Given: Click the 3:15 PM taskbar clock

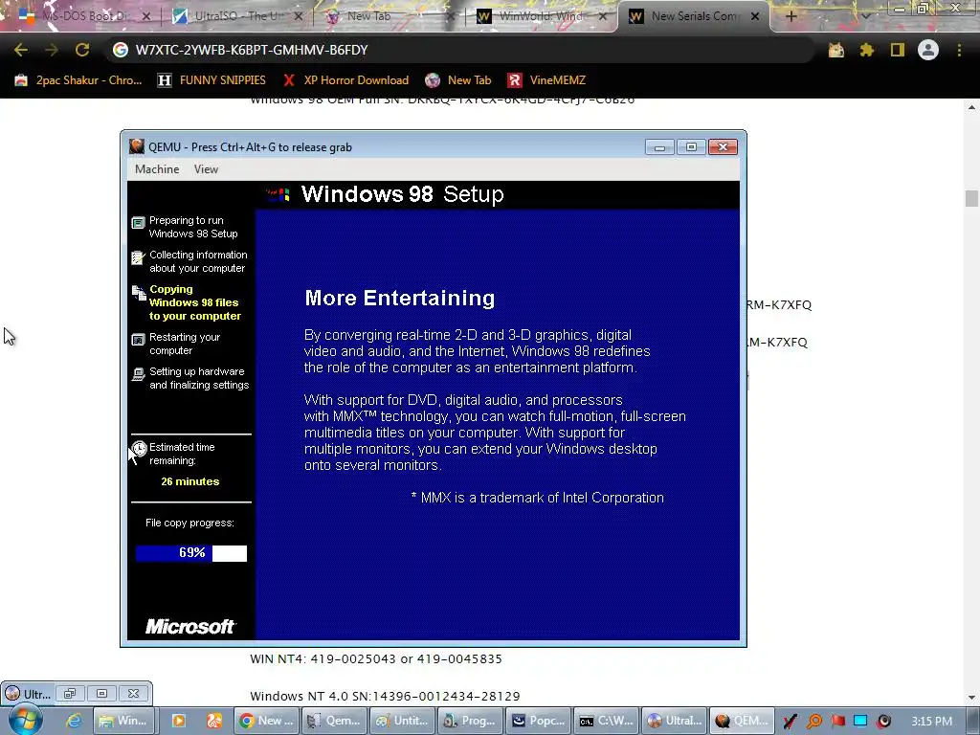Looking at the screenshot, I should pos(932,722).
